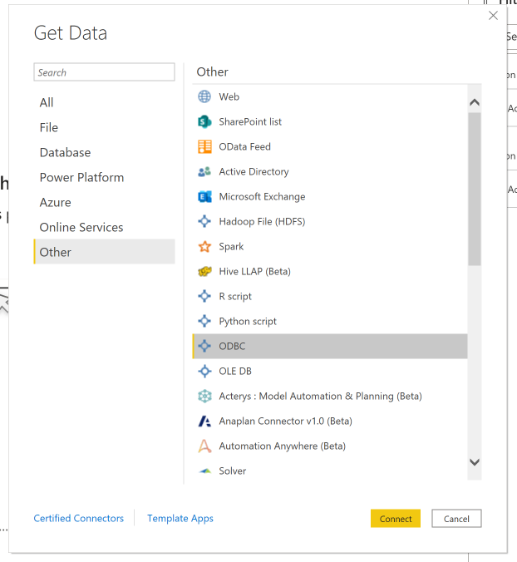Screen dimensions: 517x562
Task: Choose Acterys : Model Automation & Planning text
Action: [320, 396]
